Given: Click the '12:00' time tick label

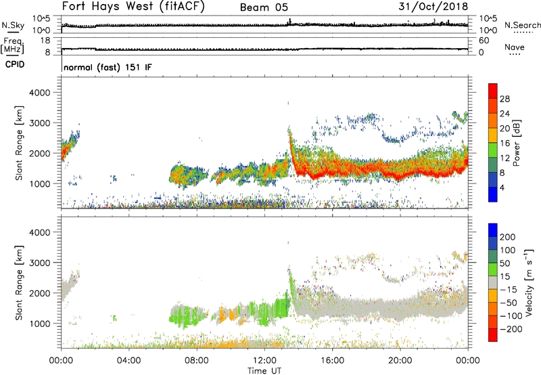Looking at the screenshot, I should click(264, 361).
